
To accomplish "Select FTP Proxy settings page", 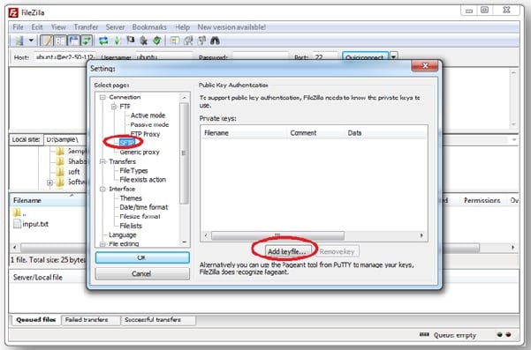I will click(145, 134).
